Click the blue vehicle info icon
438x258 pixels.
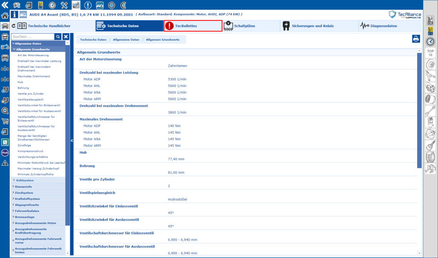[14, 15]
